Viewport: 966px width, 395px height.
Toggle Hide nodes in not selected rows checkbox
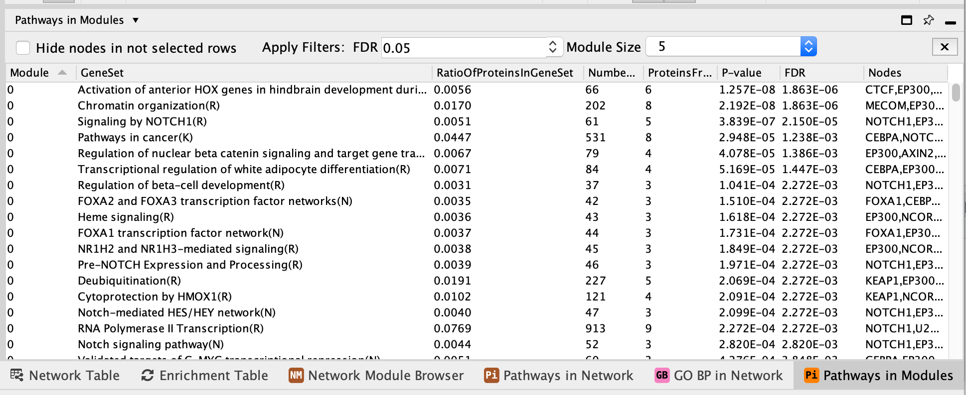coord(23,48)
